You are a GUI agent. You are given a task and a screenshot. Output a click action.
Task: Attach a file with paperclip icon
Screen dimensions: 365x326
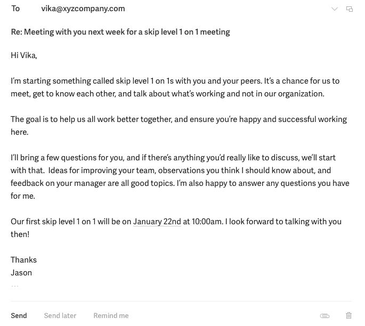[x=325, y=316]
